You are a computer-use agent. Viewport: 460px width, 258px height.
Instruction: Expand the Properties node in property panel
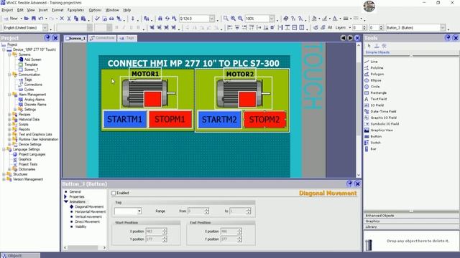pyautogui.click(x=65, y=196)
